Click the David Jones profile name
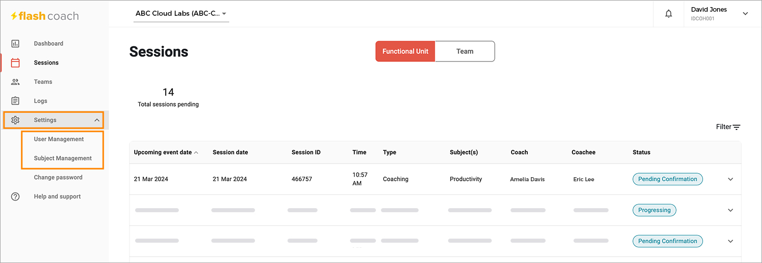762x263 pixels. (709, 10)
